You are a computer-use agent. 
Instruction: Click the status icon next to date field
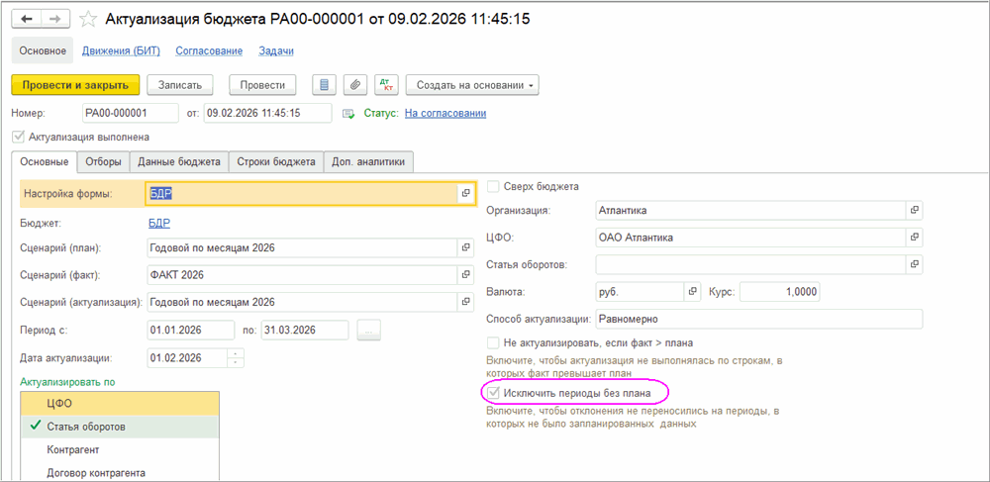click(x=347, y=114)
